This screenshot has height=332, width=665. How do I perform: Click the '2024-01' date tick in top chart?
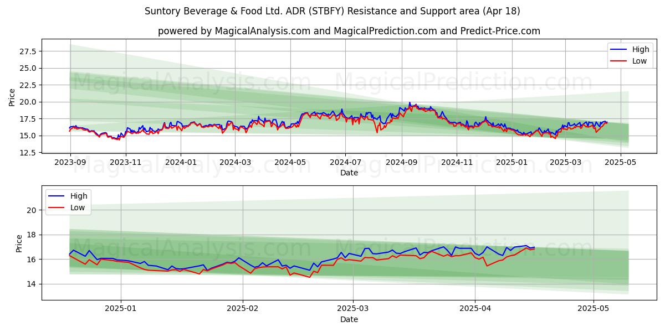[181, 163]
